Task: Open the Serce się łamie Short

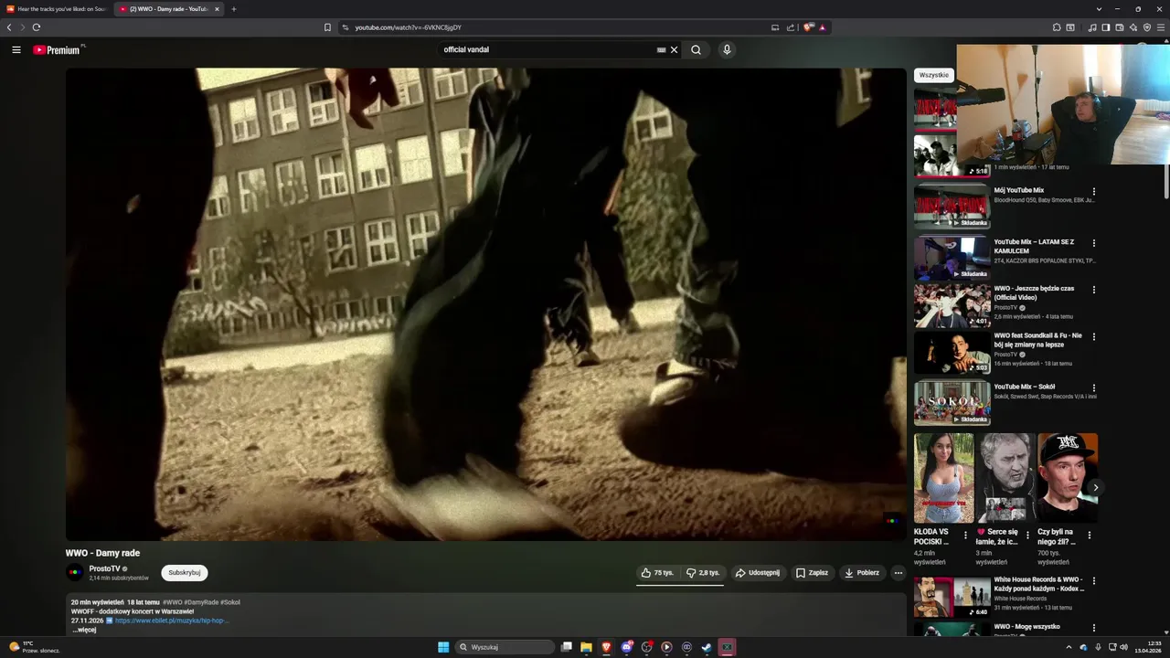Action: (1005, 477)
